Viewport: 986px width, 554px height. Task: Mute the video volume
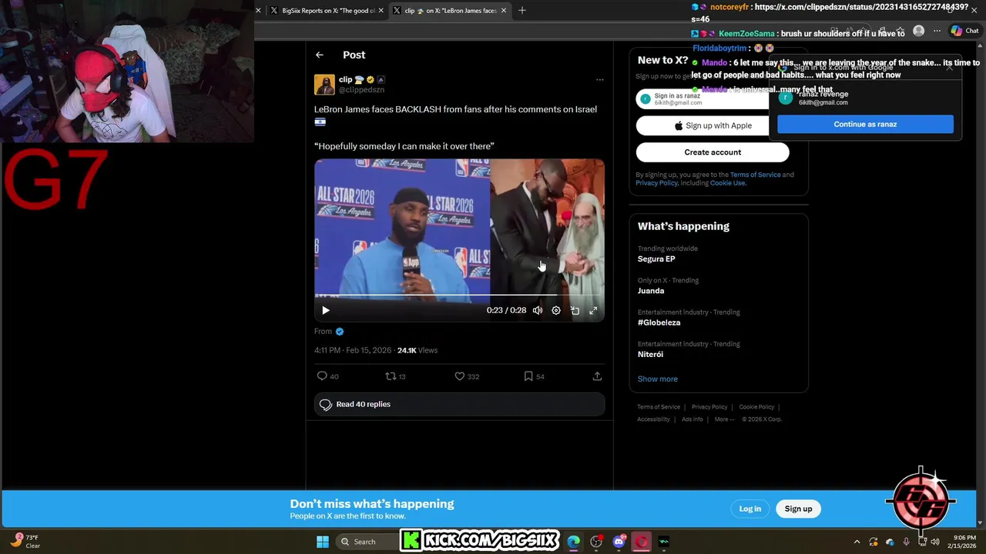point(537,310)
